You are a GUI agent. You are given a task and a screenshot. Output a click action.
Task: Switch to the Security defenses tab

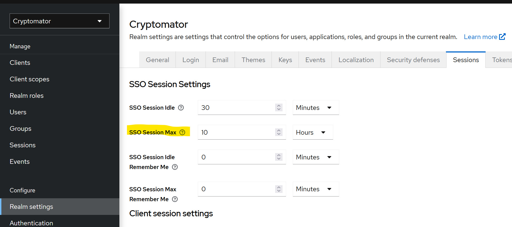[413, 60]
